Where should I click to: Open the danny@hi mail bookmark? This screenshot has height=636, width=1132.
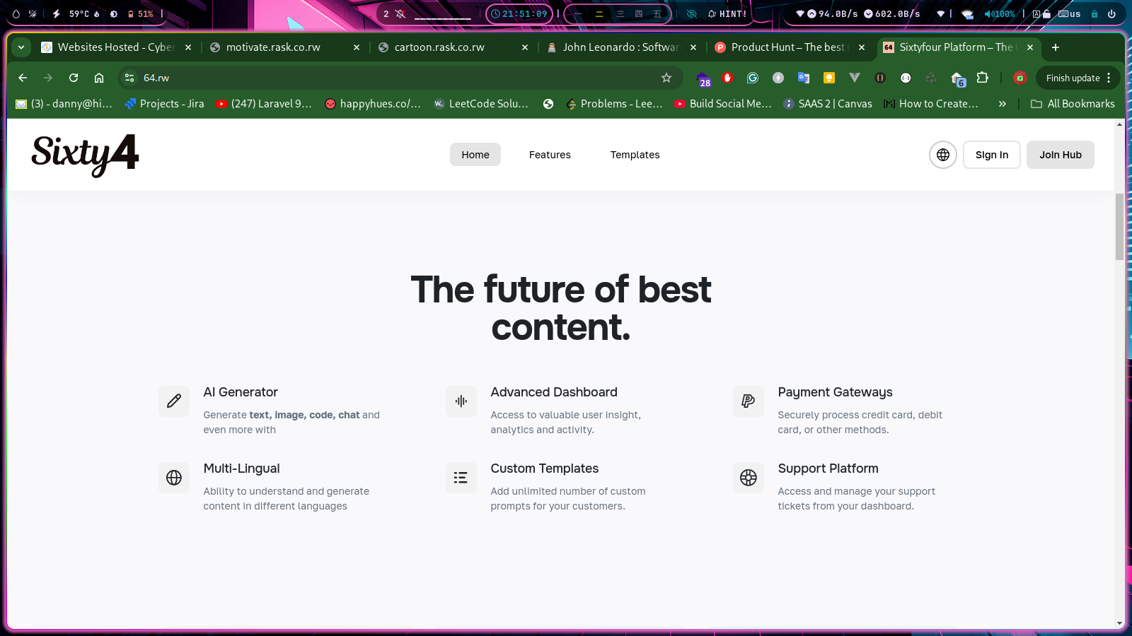pos(64,104)
